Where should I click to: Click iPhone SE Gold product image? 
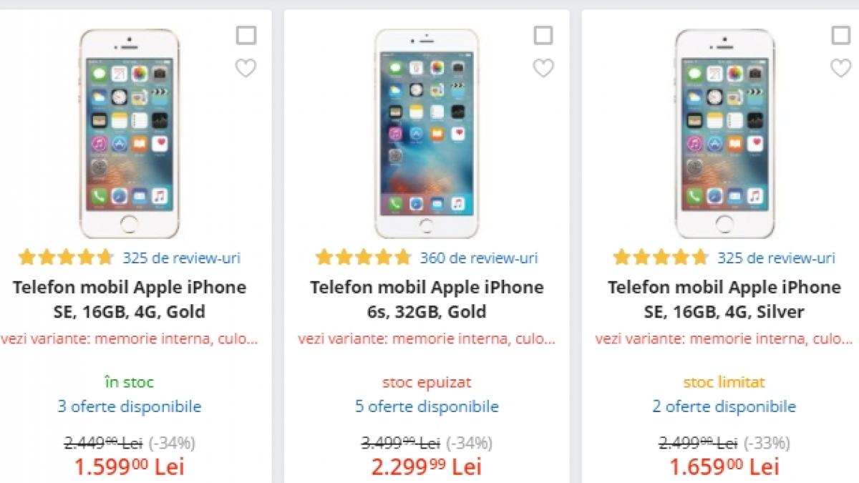[130, 134]
